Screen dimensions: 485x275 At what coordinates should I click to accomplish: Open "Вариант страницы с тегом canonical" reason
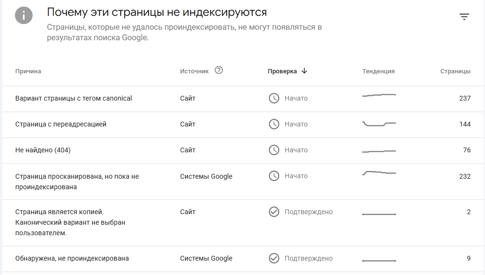[x=74, y=98]
